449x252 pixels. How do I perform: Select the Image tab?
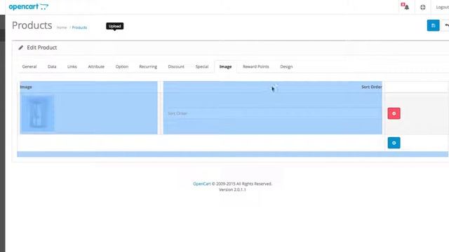[x=225, y=66]
